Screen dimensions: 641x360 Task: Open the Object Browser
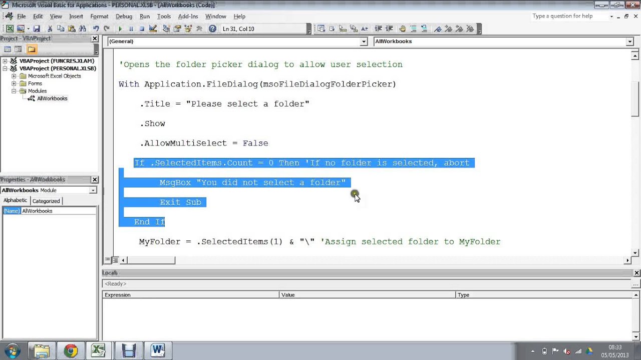click(x=188, y=28)
